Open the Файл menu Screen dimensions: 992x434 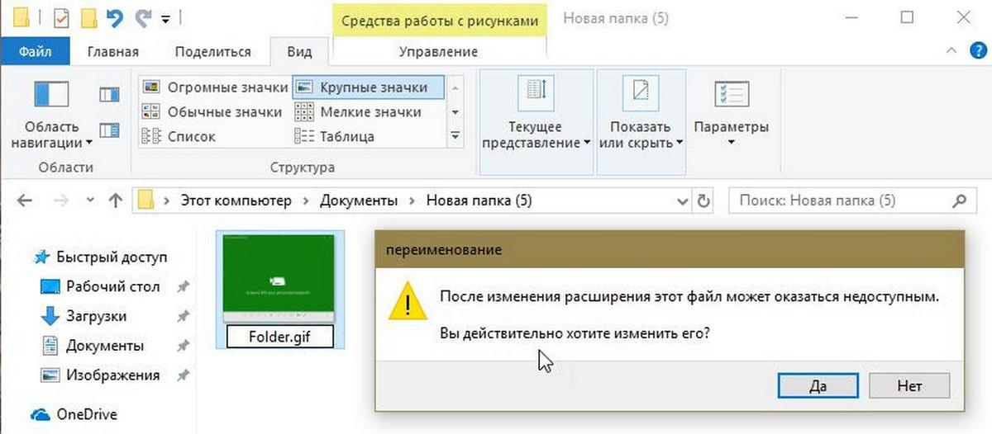pyautogui.click(x=36, y=51)
